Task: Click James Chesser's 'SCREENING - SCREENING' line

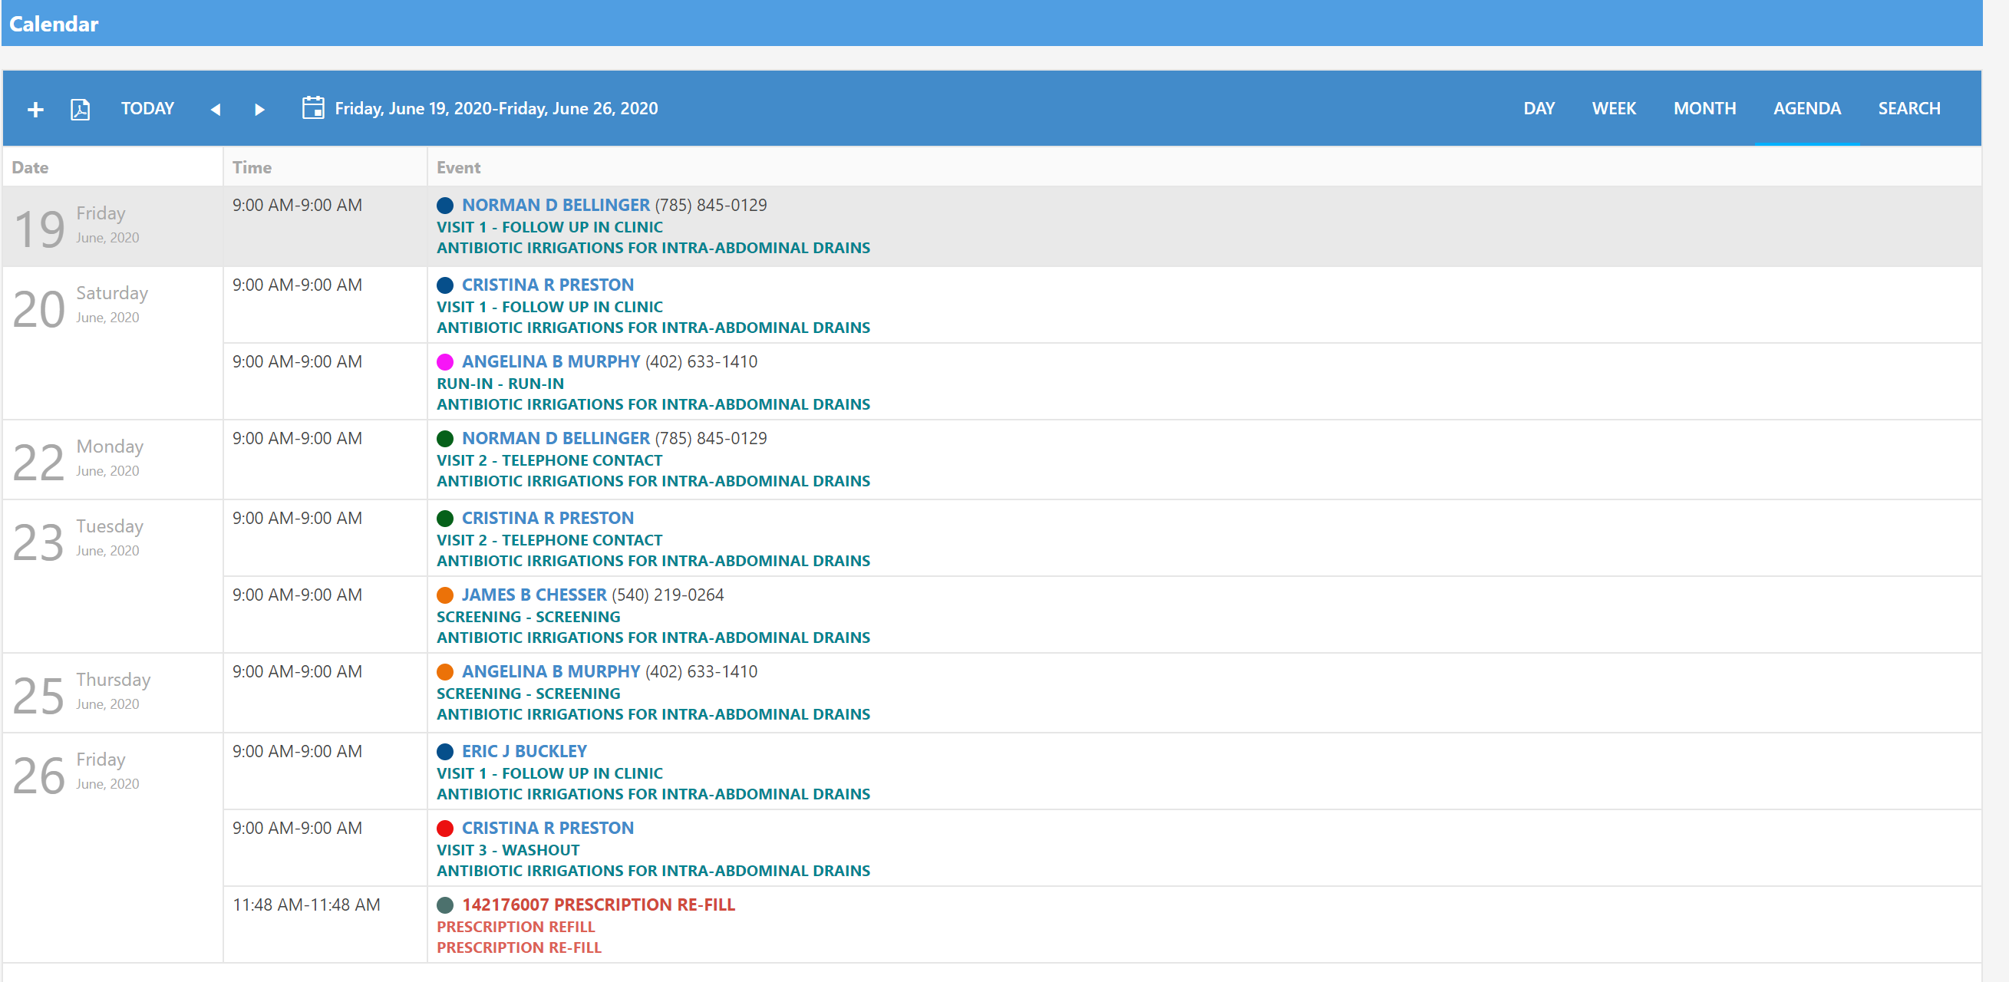Action: (528, 617)
